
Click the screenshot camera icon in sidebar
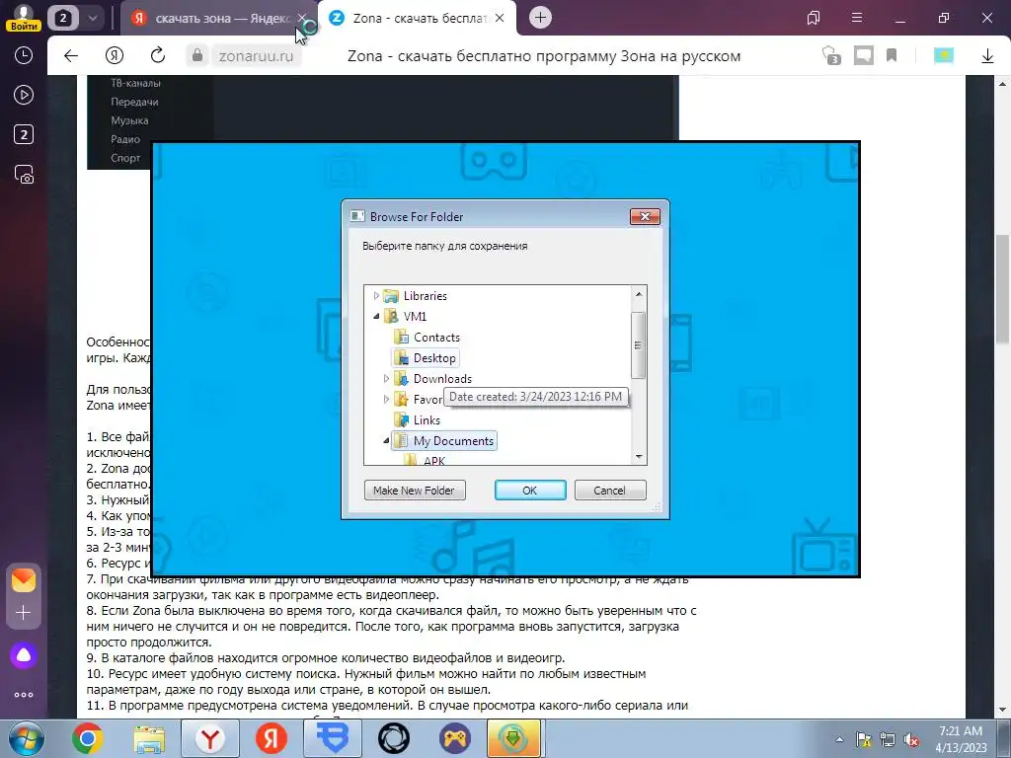24,175
